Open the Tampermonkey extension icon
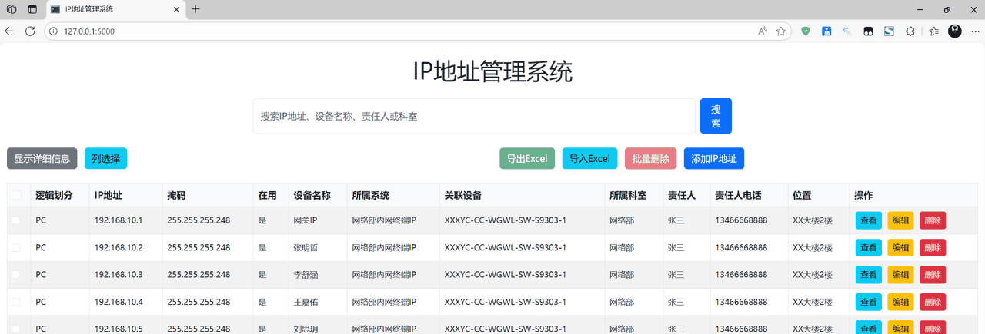Image resolution: width=985 pixels, height=334 pixels. [868, 31]
